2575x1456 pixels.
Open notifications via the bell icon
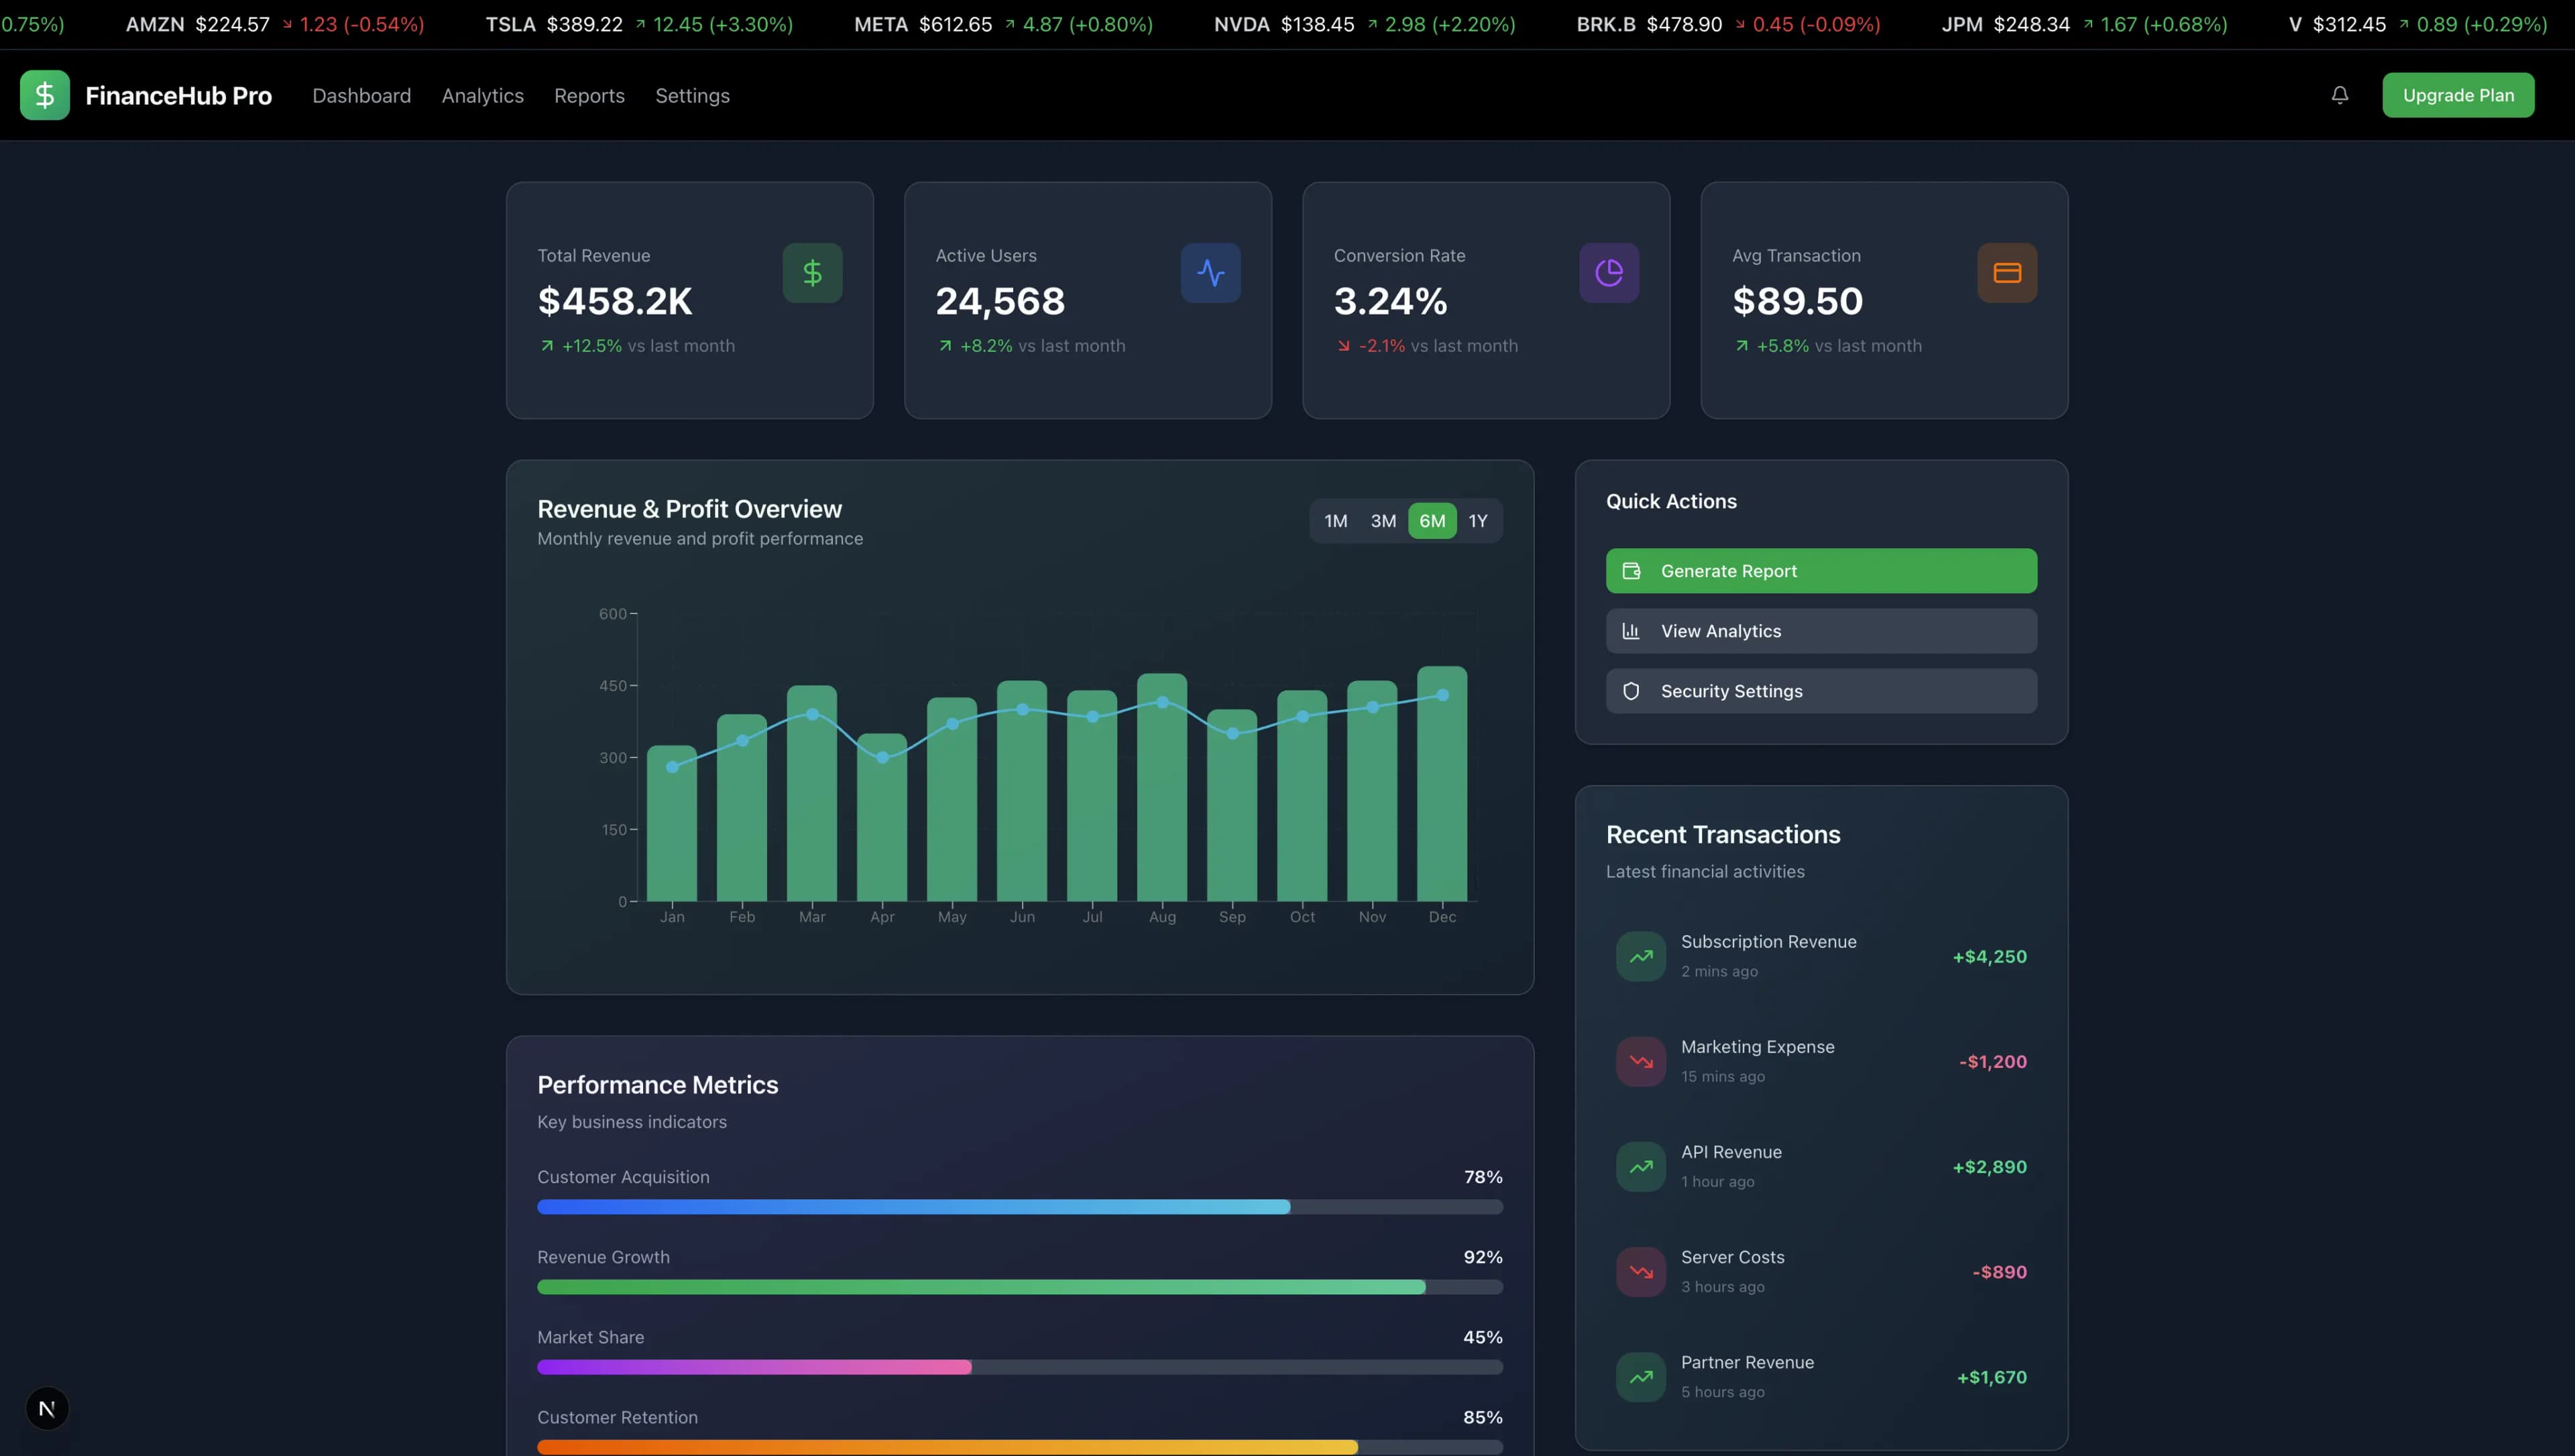(2339, 95)
